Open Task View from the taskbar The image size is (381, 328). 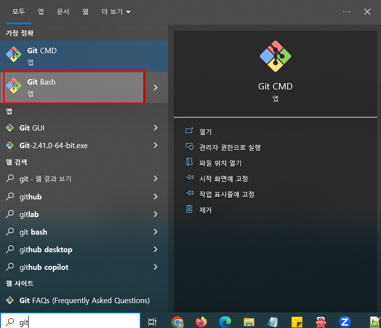point(152,322)
